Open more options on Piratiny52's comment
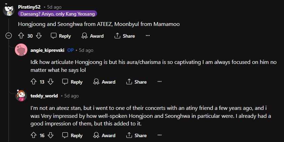This screenshot has width=284, height=142. (148, 36)
